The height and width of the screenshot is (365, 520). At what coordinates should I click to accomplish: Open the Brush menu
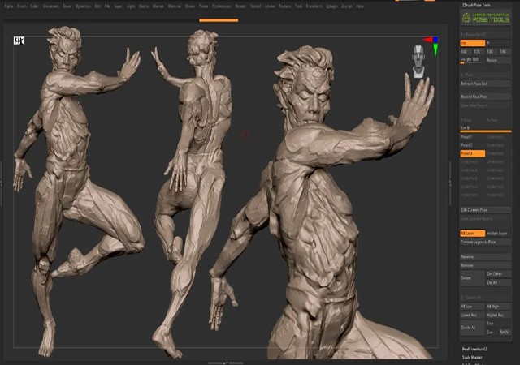[x=22, y=5]
